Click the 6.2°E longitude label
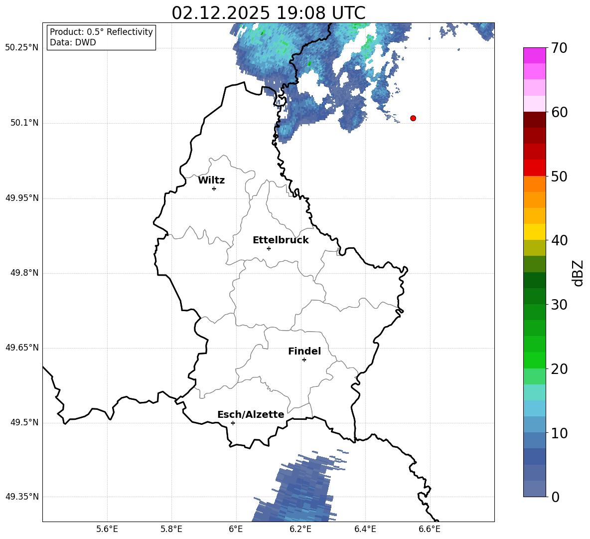This screenshot has width=590, height=539. click(300, 529)
